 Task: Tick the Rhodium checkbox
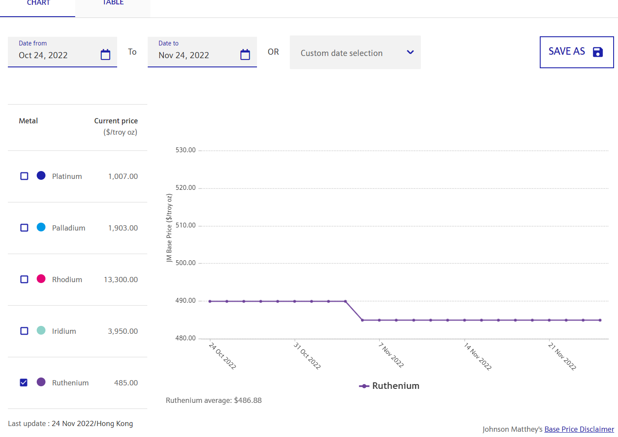click(x=24, y=279)
